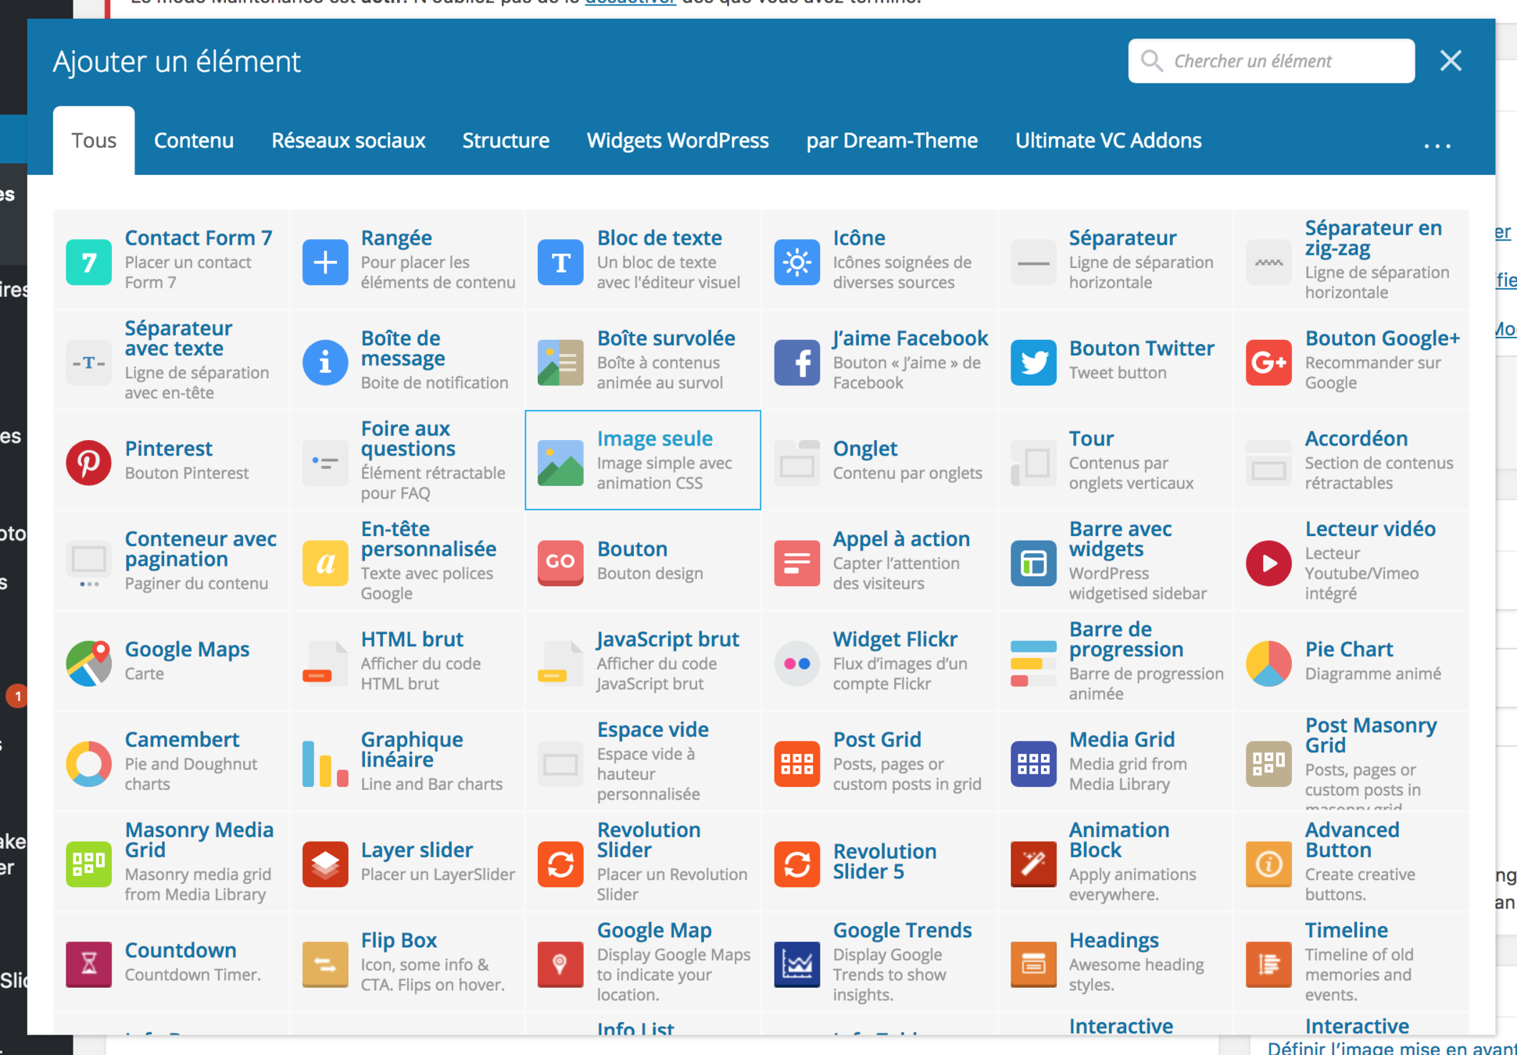This screenshot has width=1517, height=1055.
Task: Choose the Pie Chart element
Action: click(x=1348, y=649)
